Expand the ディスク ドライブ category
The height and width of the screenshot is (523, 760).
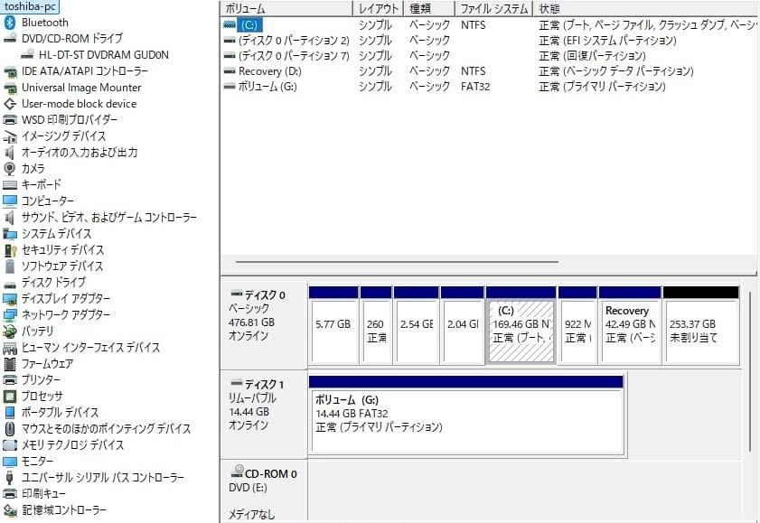click(2, 285)
